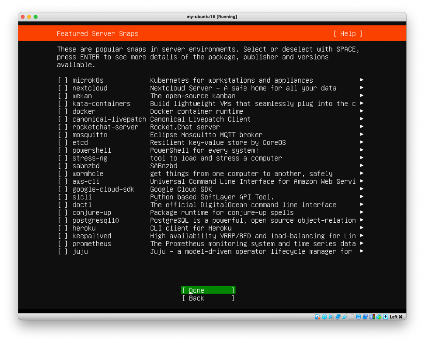Click the 'keepalived' snap name
The width and height of the screenshot is (424, 343).
coord(92,236)
